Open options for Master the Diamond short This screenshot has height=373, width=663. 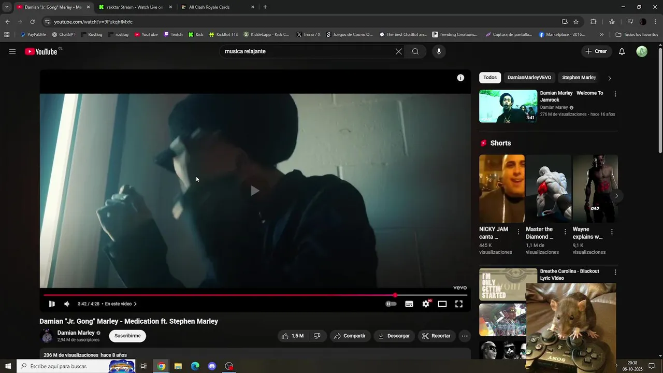(565, 232)
